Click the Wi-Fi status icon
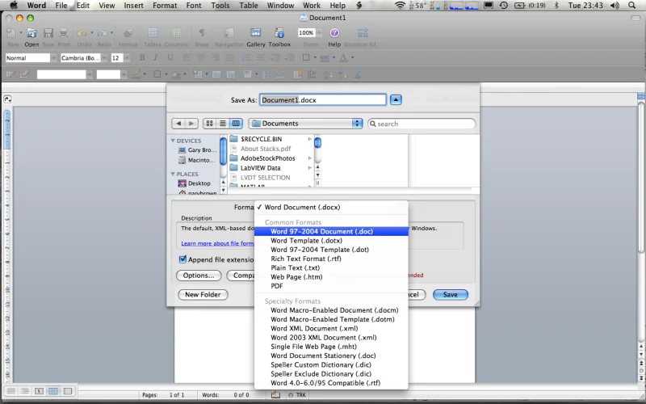 pyautogui.click(x=400, y=6)
